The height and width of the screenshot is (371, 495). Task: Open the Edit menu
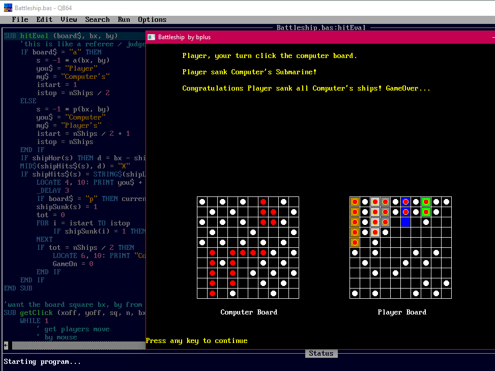coord(44,19)
